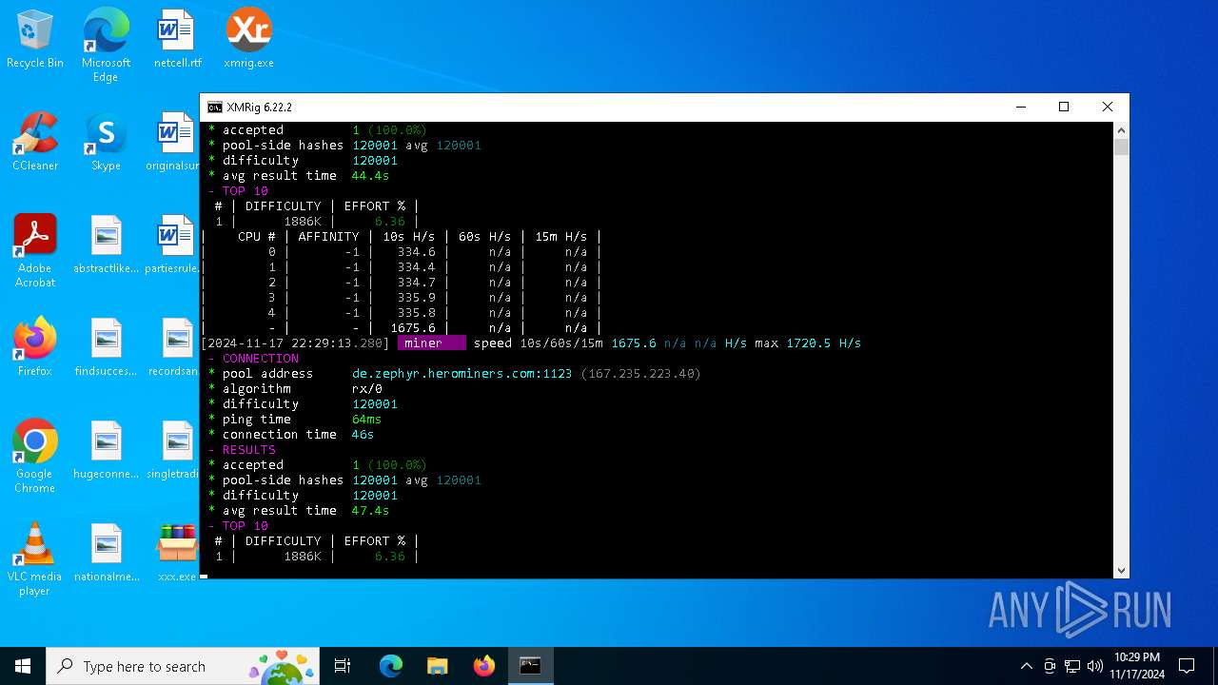Screen dimensions: 1218x685
Task: Select the singletradi image file
Action: tap(175, 451)
